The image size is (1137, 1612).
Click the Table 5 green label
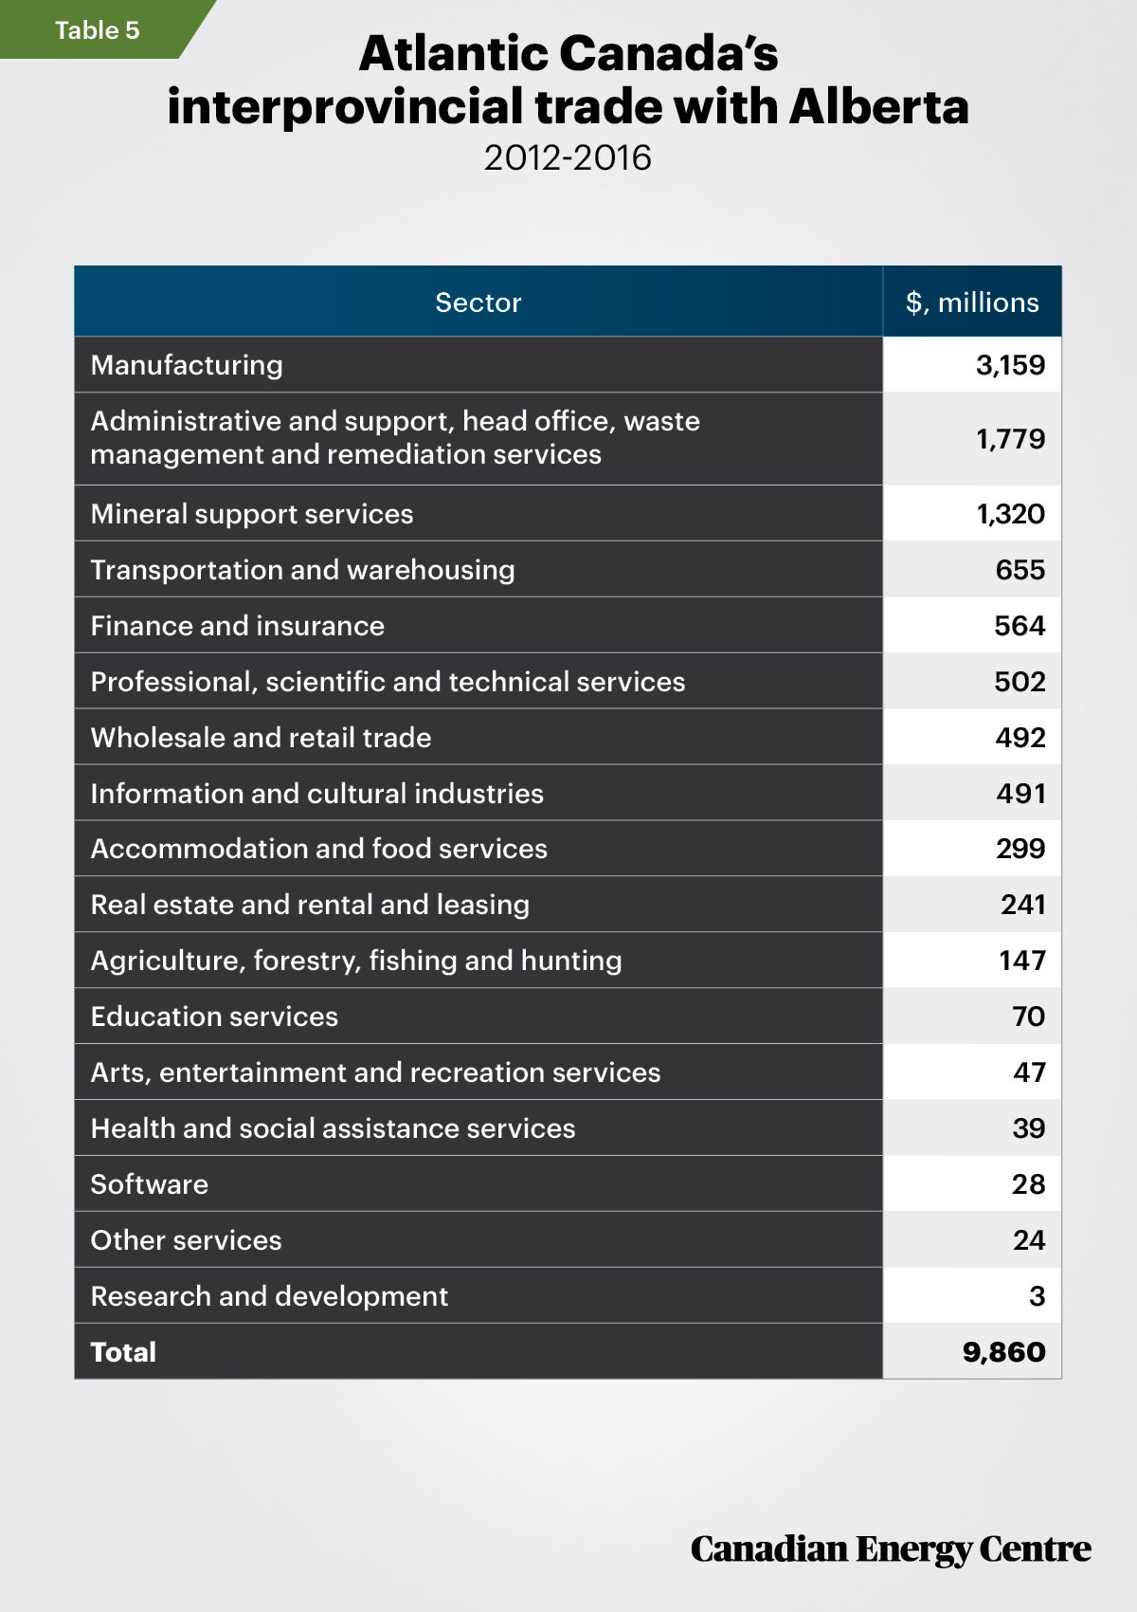click(x=97, y=30)
